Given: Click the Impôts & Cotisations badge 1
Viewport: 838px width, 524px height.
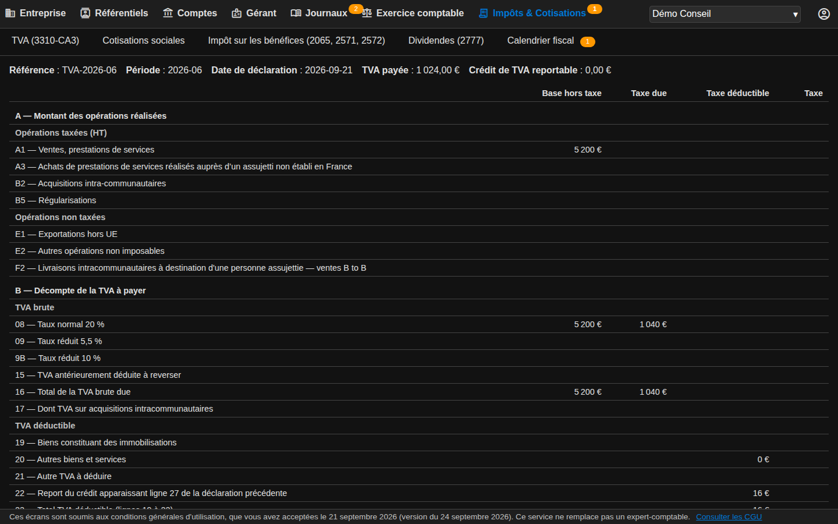Looking at the screenshot, I should (594, 9).
